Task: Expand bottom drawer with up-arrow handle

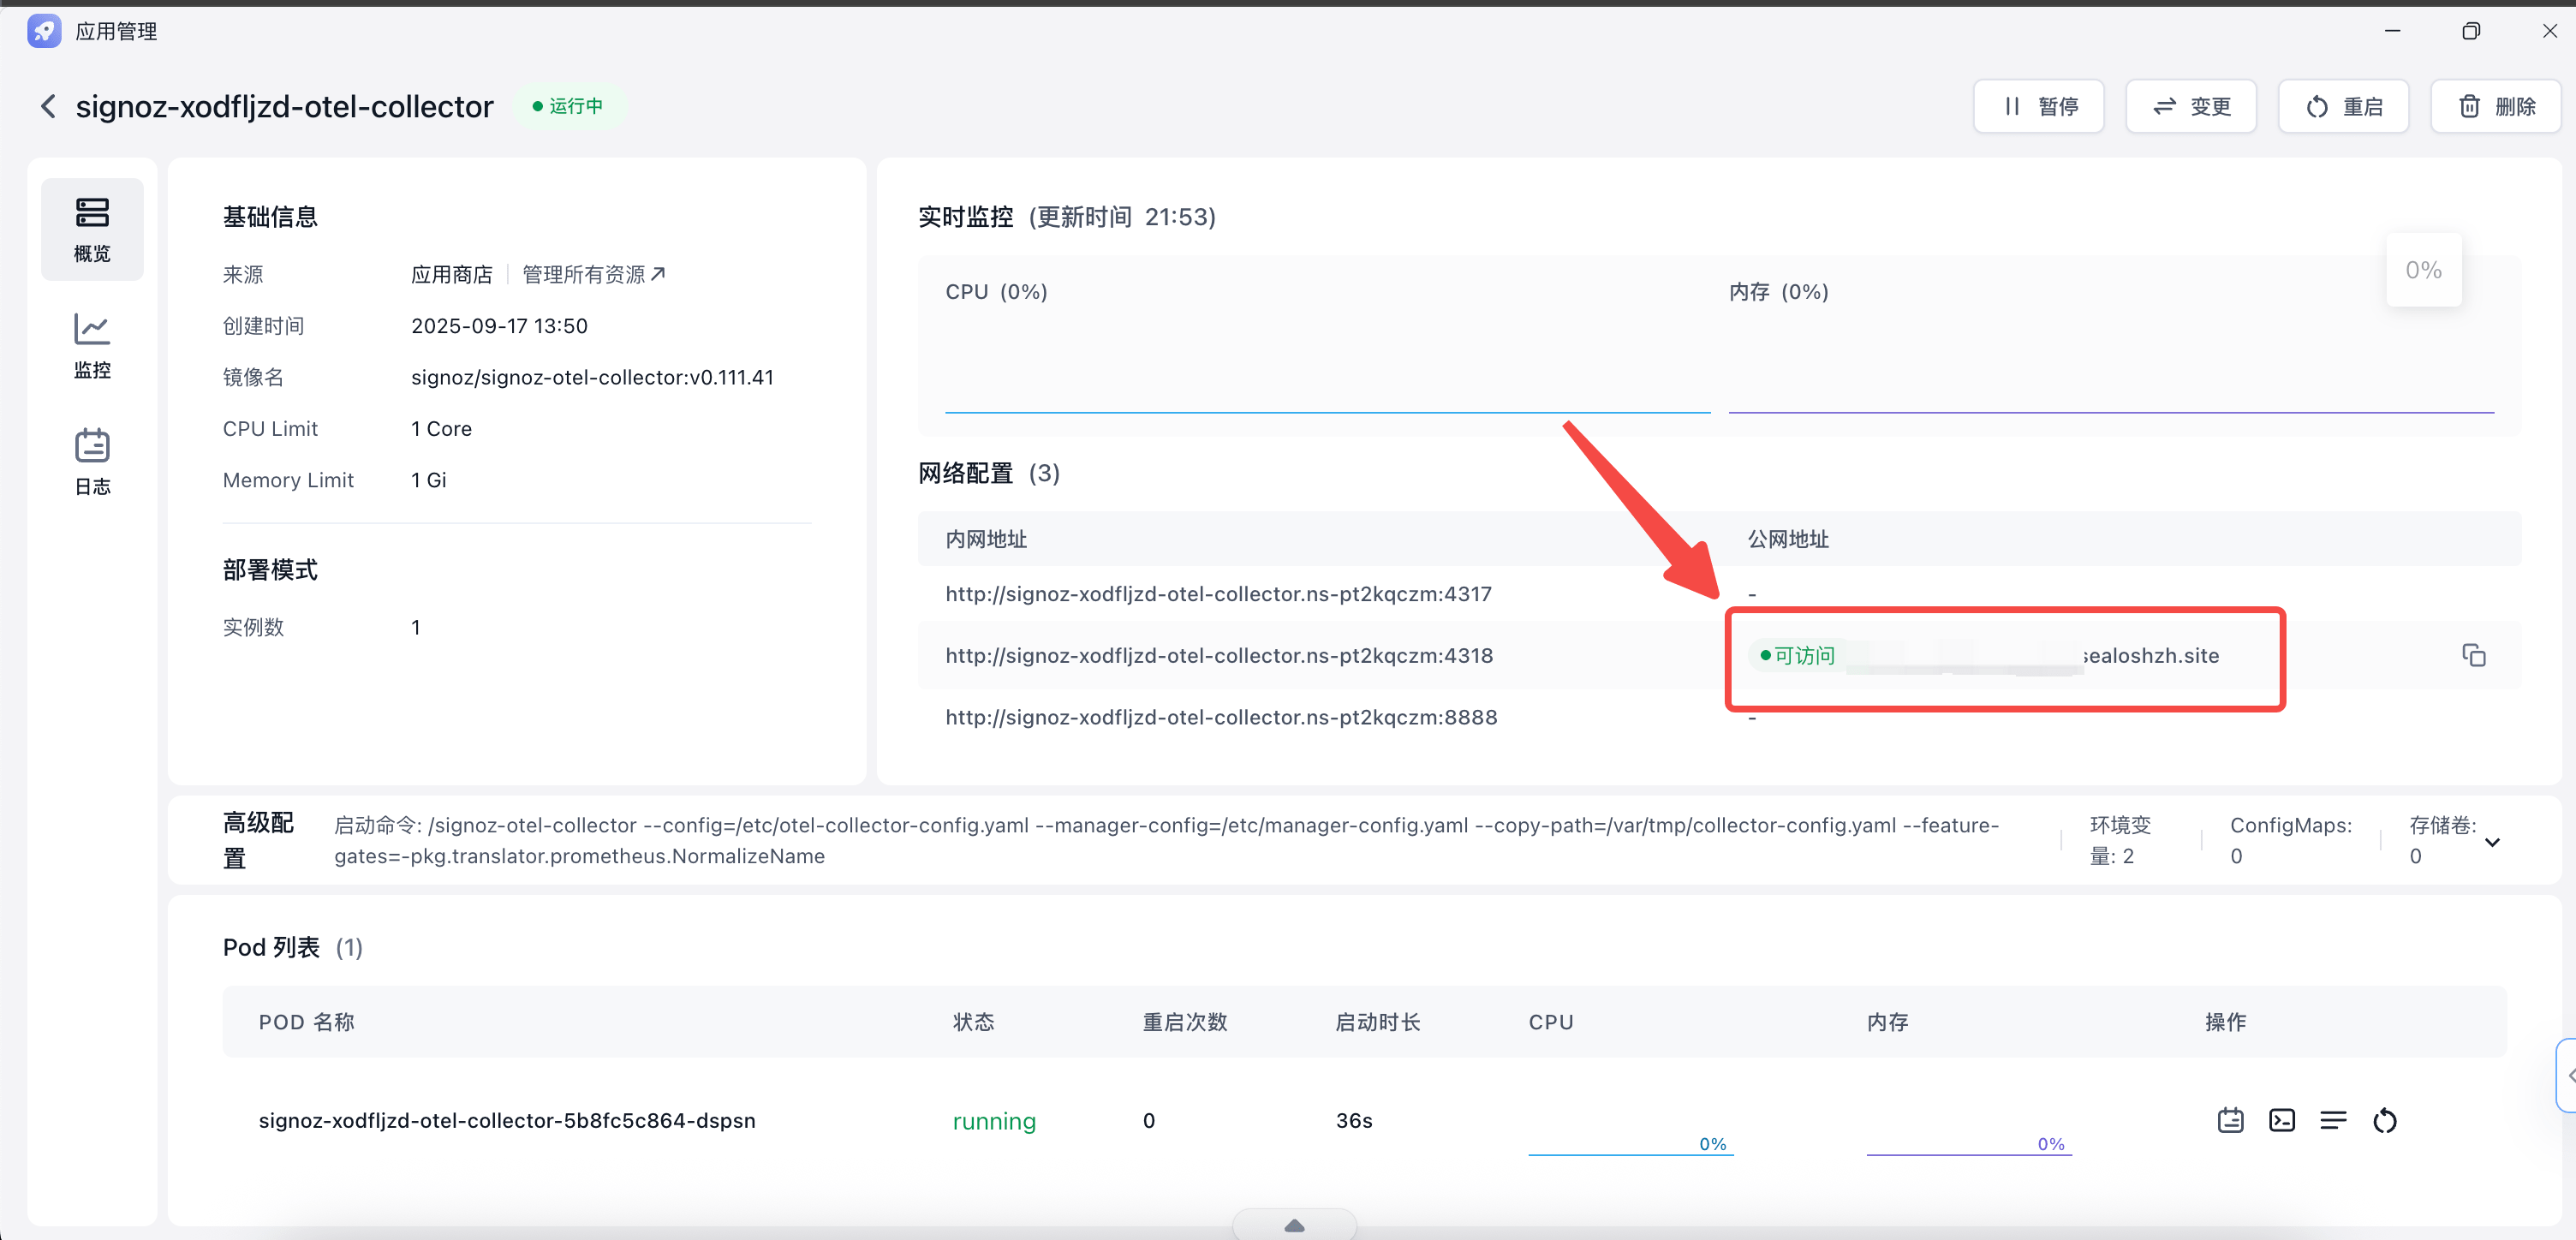Action: [1294, 1225]
